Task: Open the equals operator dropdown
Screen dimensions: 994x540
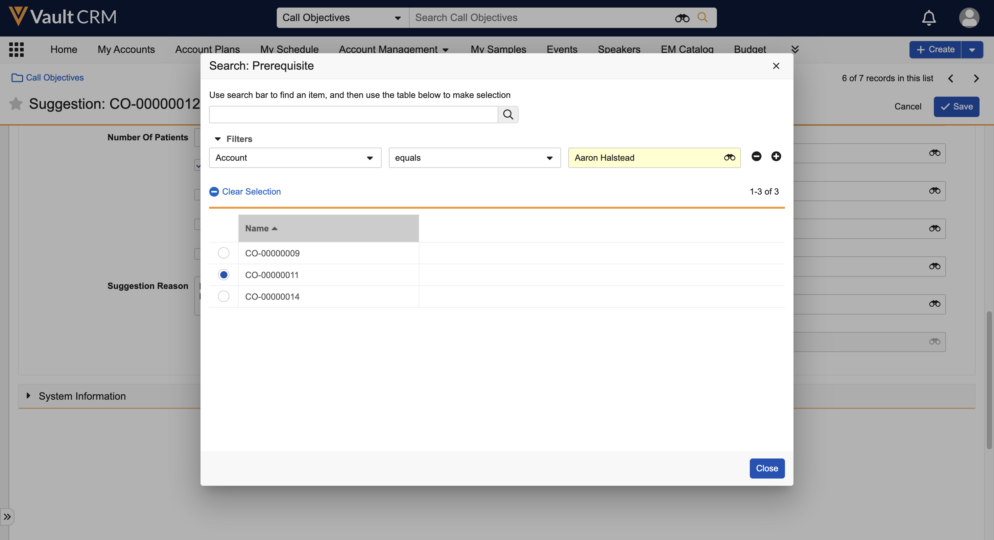Action: pyautogui.click(x=474, y=158)
